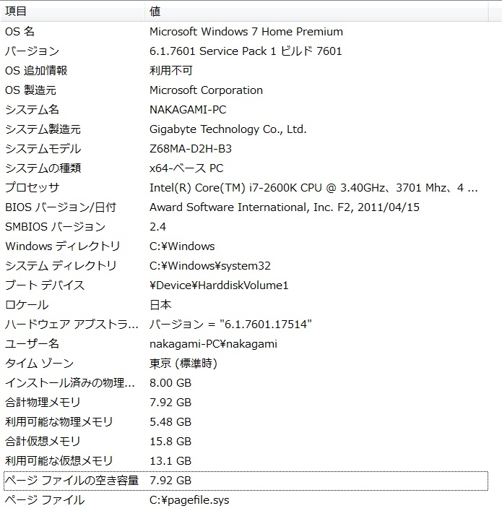This screenshot has height=511, width=502.
Task: Click value バージョン = "6.1.7601.17514"
Action: (230, 325)
